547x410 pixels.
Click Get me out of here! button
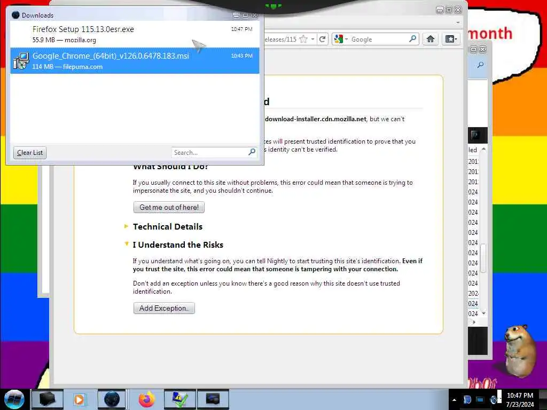coord(169,208)
